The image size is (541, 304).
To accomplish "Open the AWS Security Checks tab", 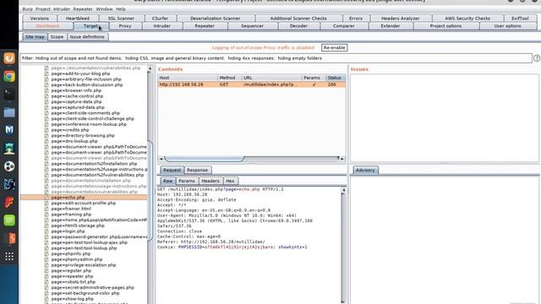I will pos(467,19).
